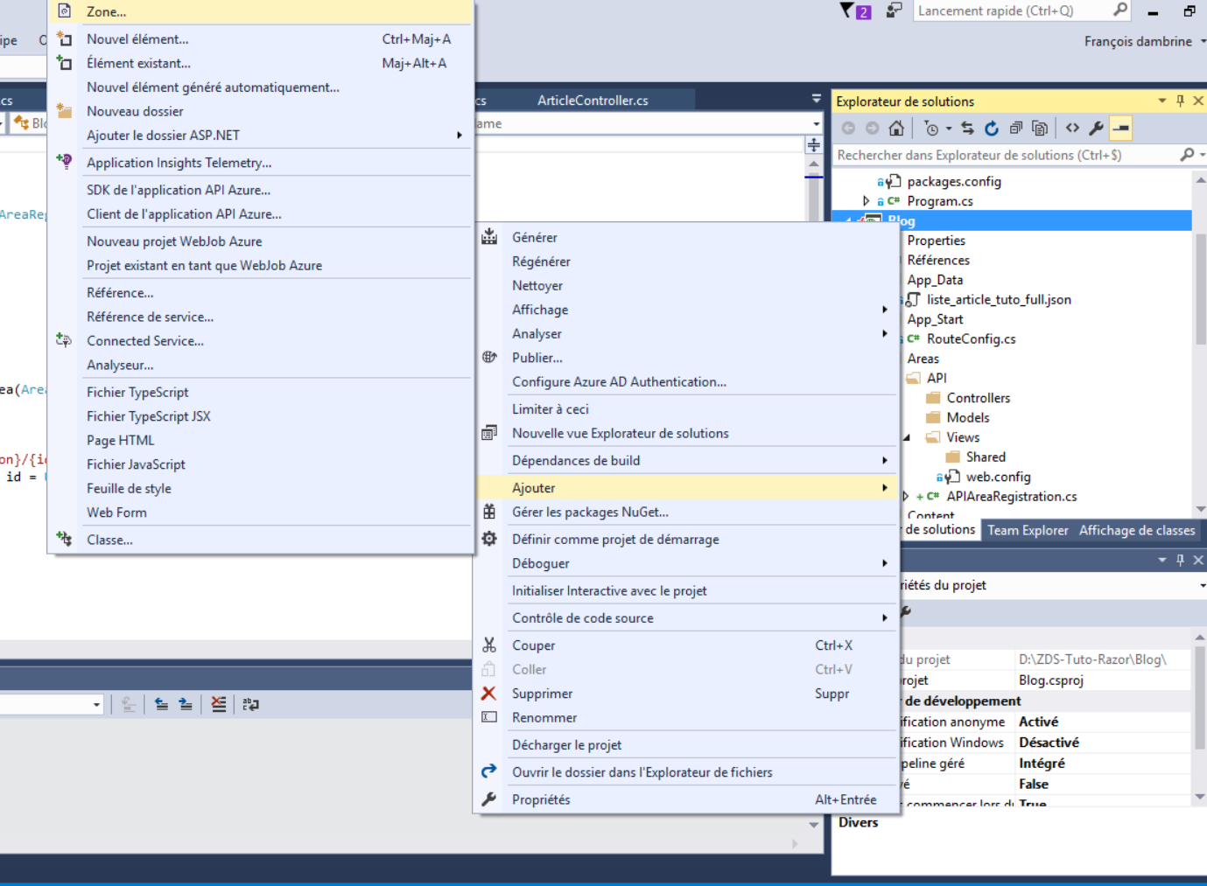This screenshot has width=1207, height=886.
Task: Open Solution Explorer window options dropdown arrow
Action: coord(1161,101)
